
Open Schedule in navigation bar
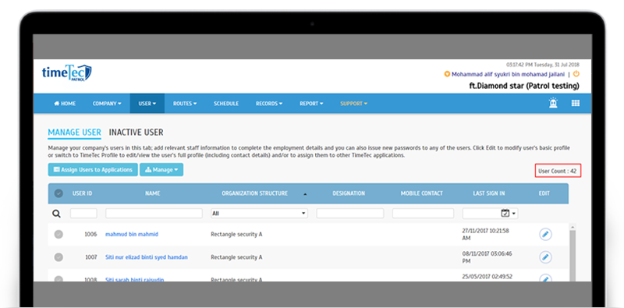(226, 104)
